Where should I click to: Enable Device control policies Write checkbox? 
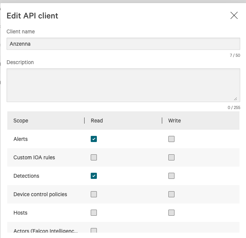pyautogui.click(x=171, y=194)
